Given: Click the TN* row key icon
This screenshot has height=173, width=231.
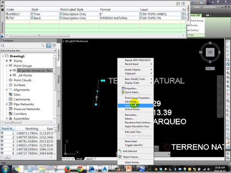Looking at the screenshot, I should click(7, 18).
